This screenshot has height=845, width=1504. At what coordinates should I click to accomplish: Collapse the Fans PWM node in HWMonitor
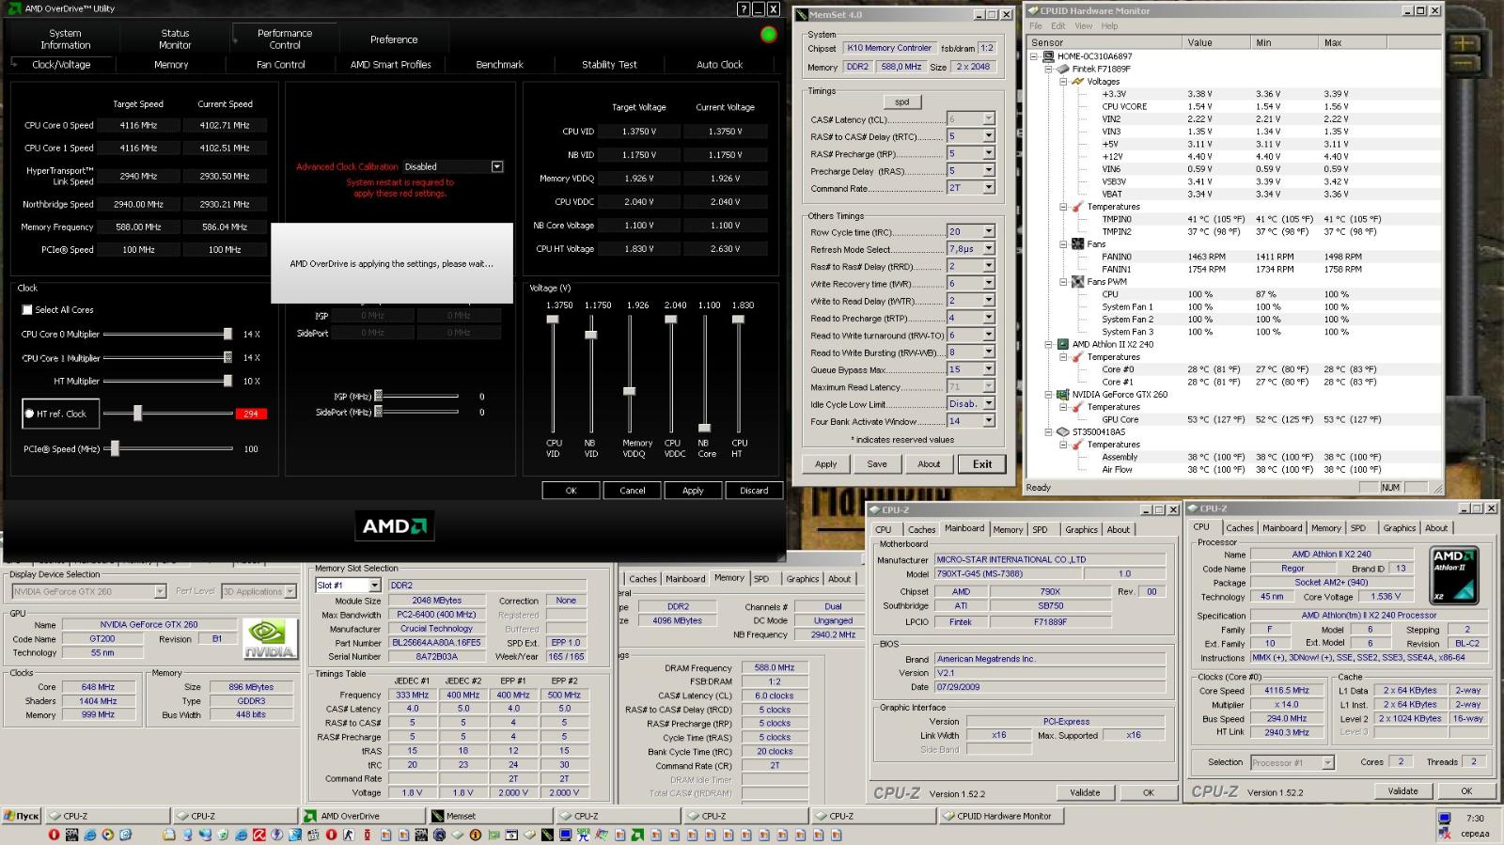click(1064, 282)
